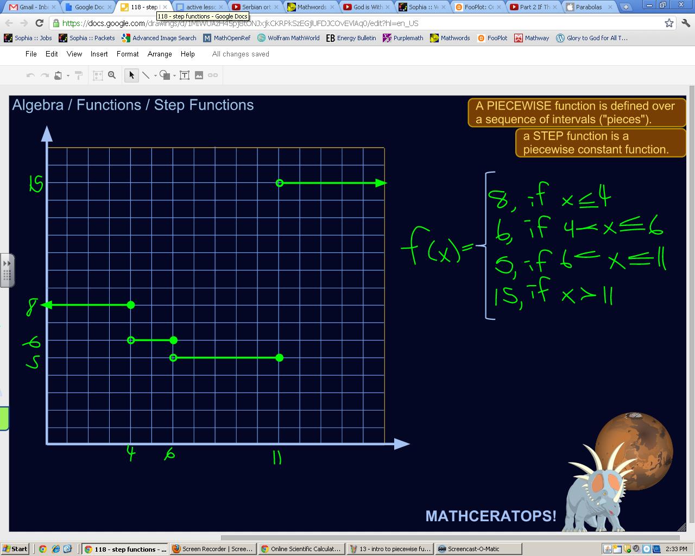Pick the Text box tool
695x556 pixels.
point(185,75)
